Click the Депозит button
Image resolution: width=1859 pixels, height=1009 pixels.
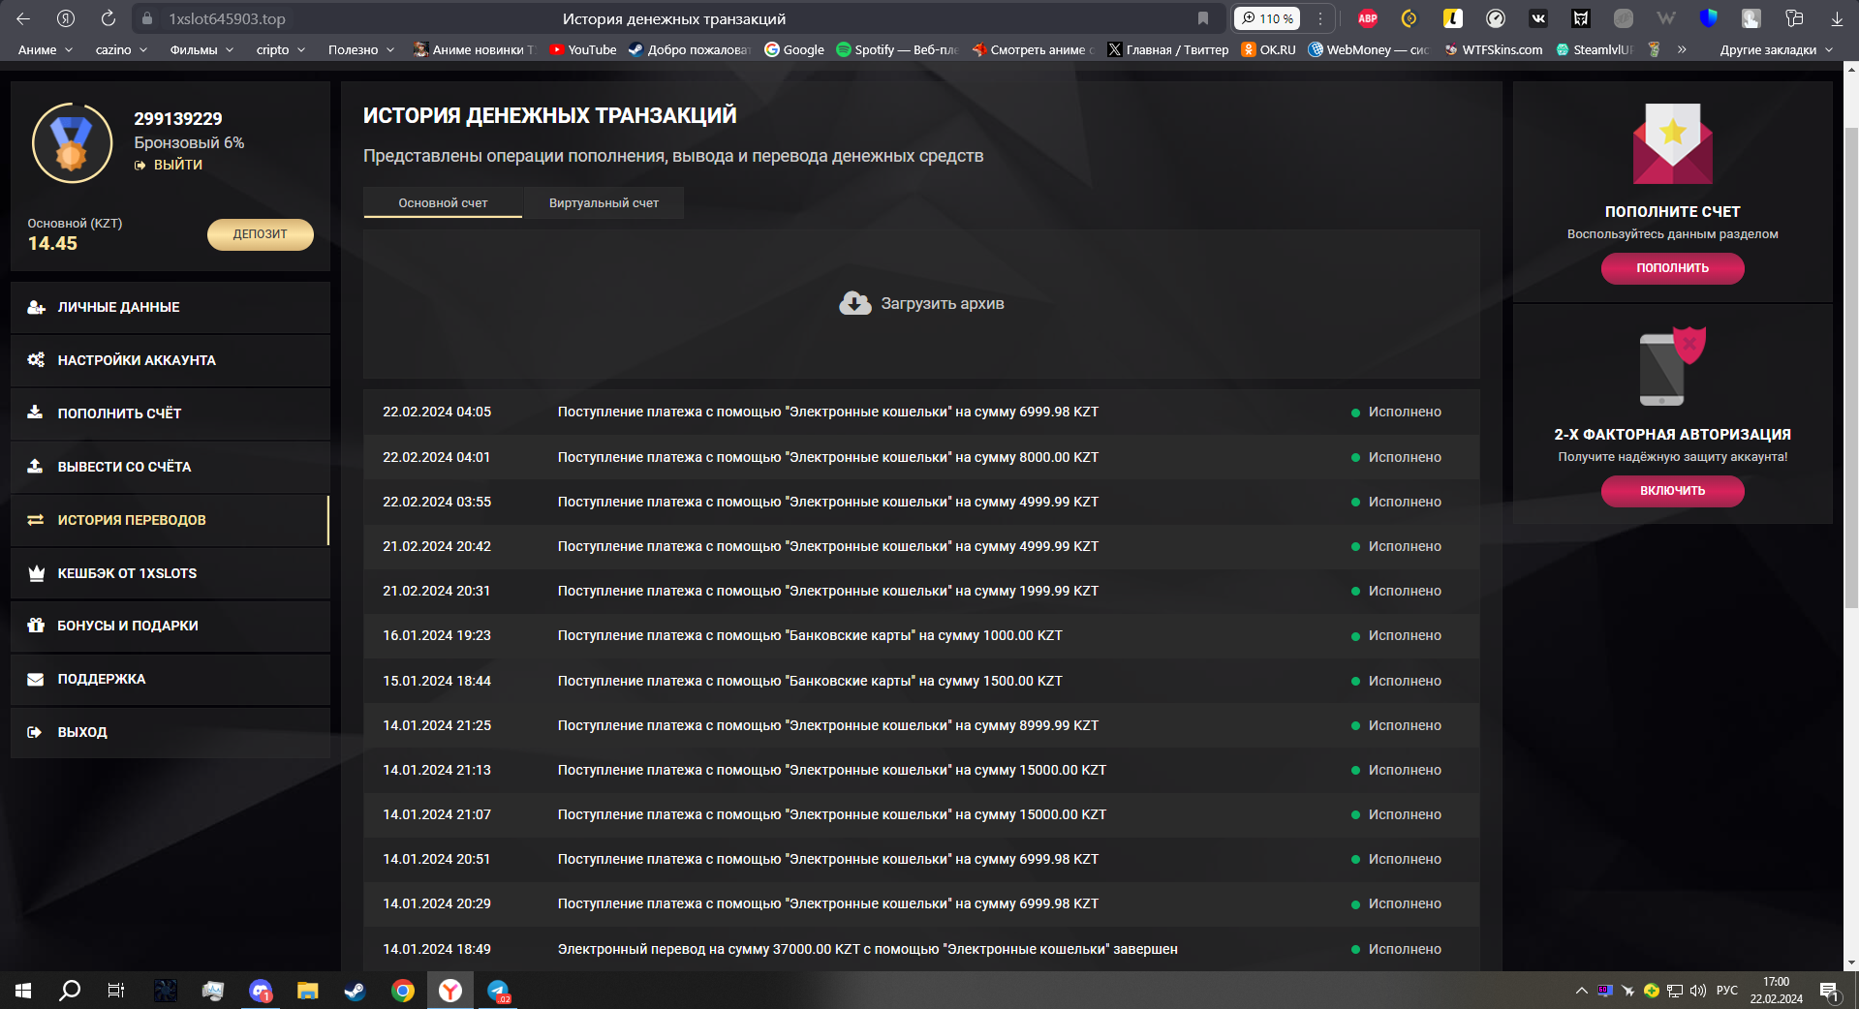tap(261, 234)
